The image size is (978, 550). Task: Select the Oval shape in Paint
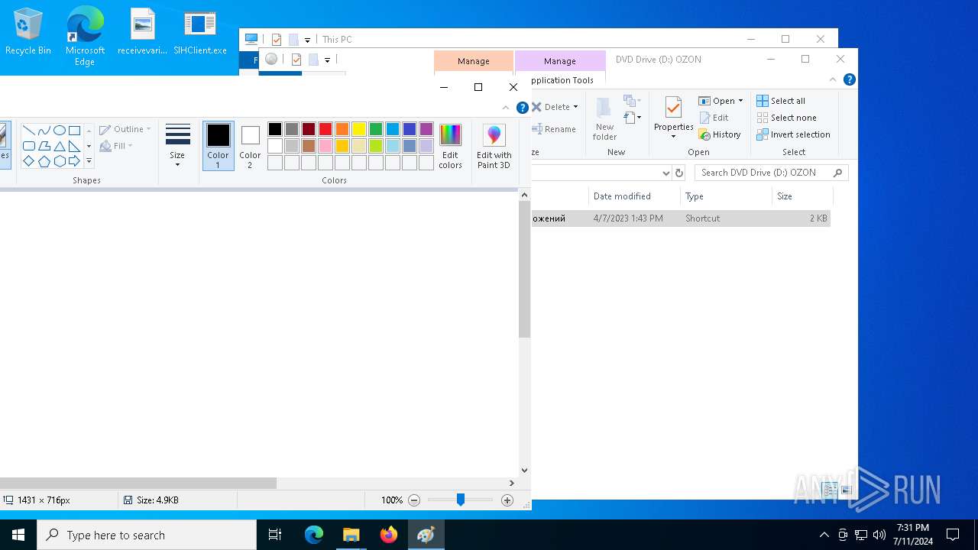point(59,131)
